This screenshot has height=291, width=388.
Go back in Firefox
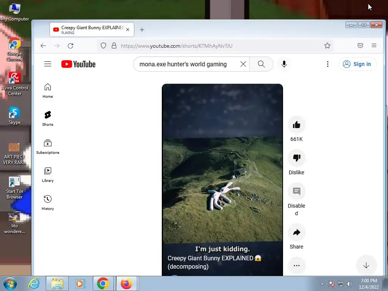tap(43, 46)
